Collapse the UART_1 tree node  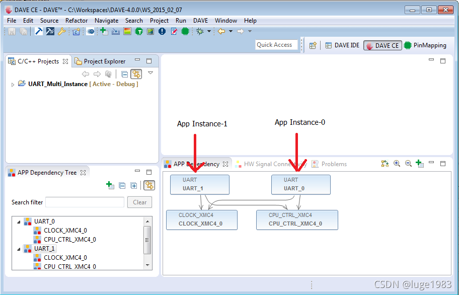coord(19,249)
